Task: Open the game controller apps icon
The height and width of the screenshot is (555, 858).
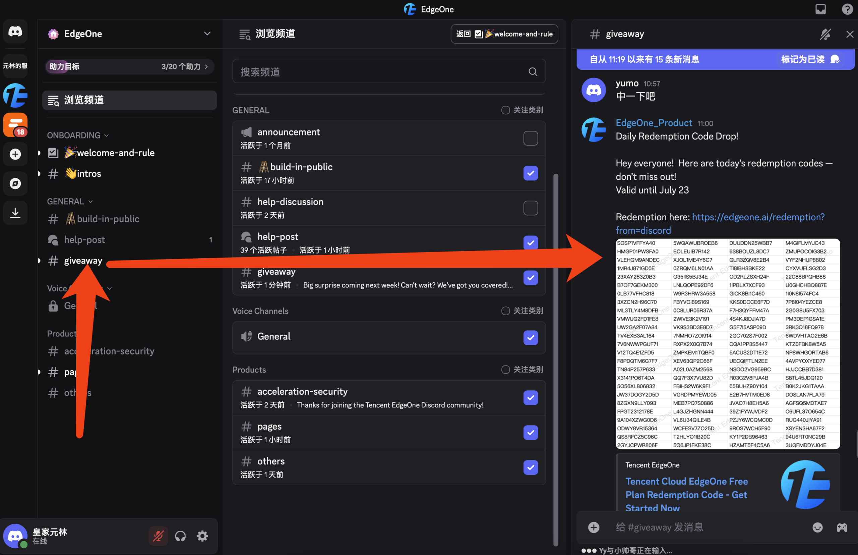Action: (x=842, y=527)
